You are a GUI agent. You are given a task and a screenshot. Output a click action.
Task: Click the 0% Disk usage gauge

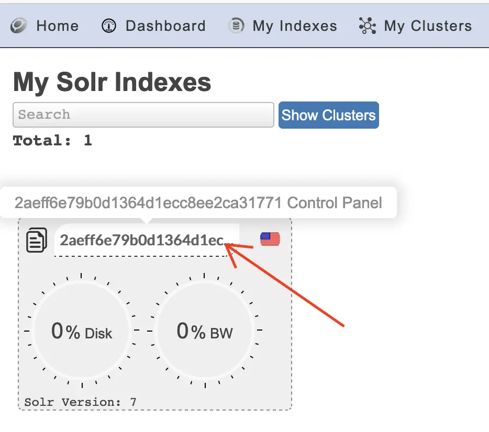pyautogui.click(x=81, y=331)
